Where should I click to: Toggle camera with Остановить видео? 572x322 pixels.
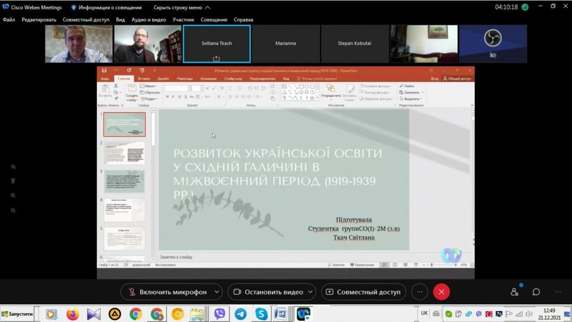pyautogui.click(x=267, y=292)
